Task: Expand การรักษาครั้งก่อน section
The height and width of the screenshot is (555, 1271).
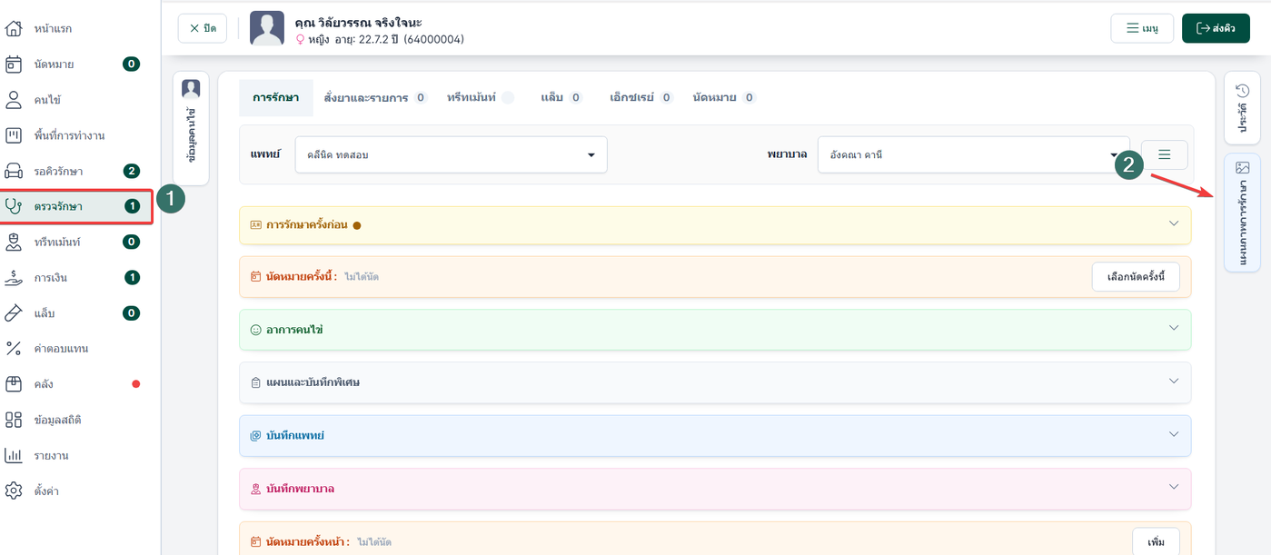Action: (715, 225)
